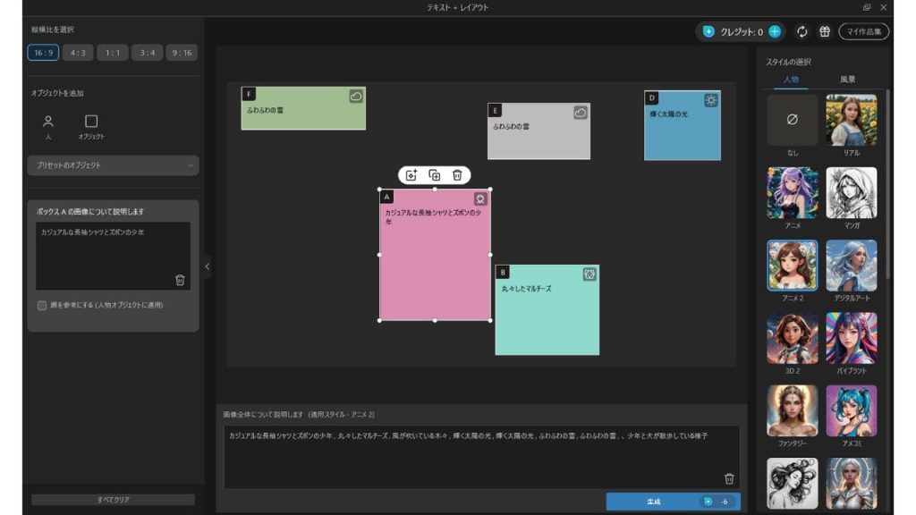Click the trash icon above box A

(x=457, y=175)
